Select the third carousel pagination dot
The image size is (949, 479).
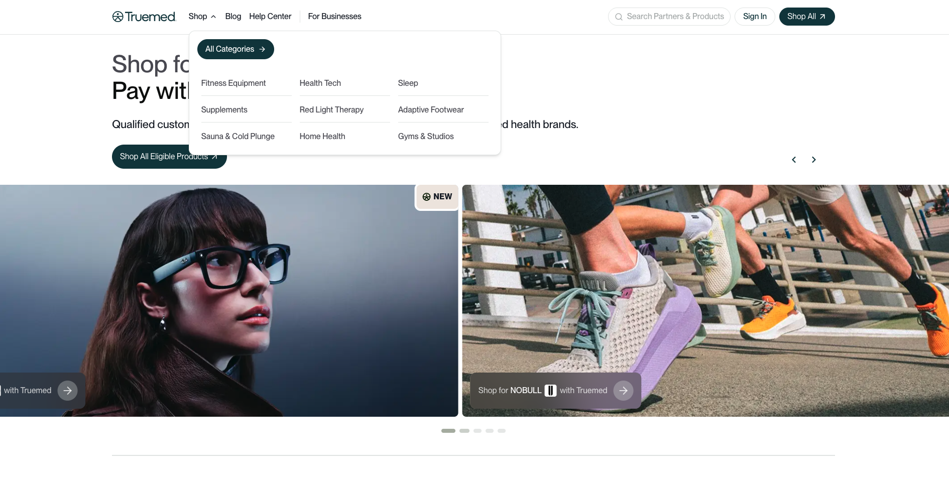pyautogui.click(x=478, y=431)
